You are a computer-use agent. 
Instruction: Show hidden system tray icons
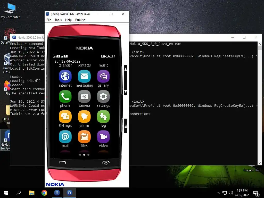218,193
